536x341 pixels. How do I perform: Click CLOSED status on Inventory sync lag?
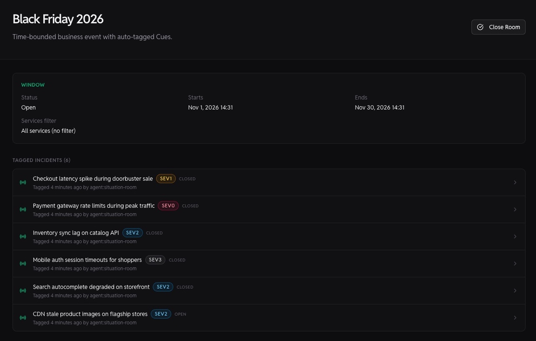155,233
